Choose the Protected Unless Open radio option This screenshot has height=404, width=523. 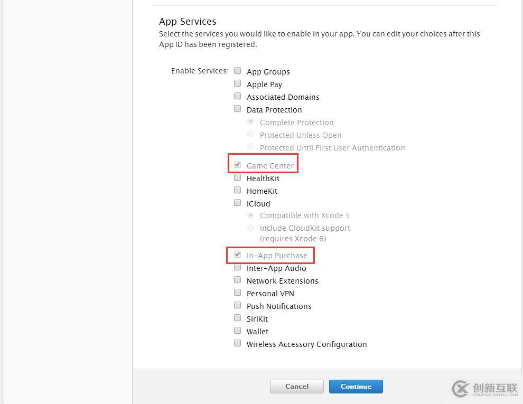click(251, 134)
